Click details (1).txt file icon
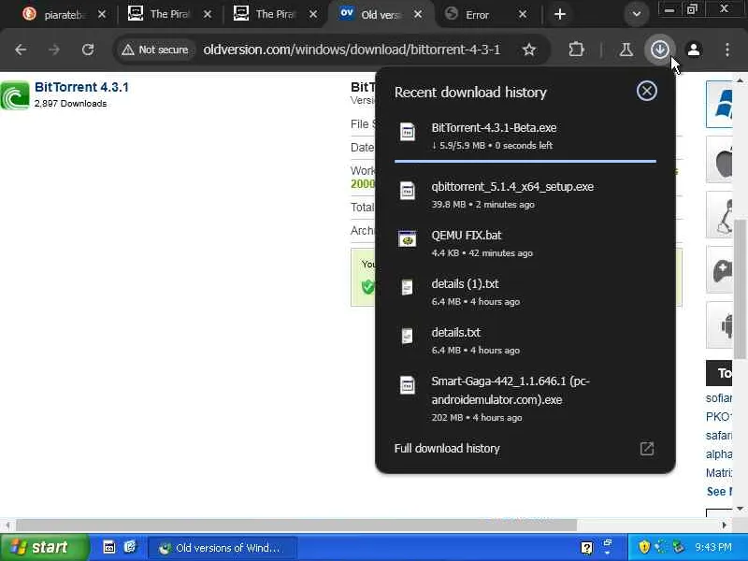 [x=407, y=287]
